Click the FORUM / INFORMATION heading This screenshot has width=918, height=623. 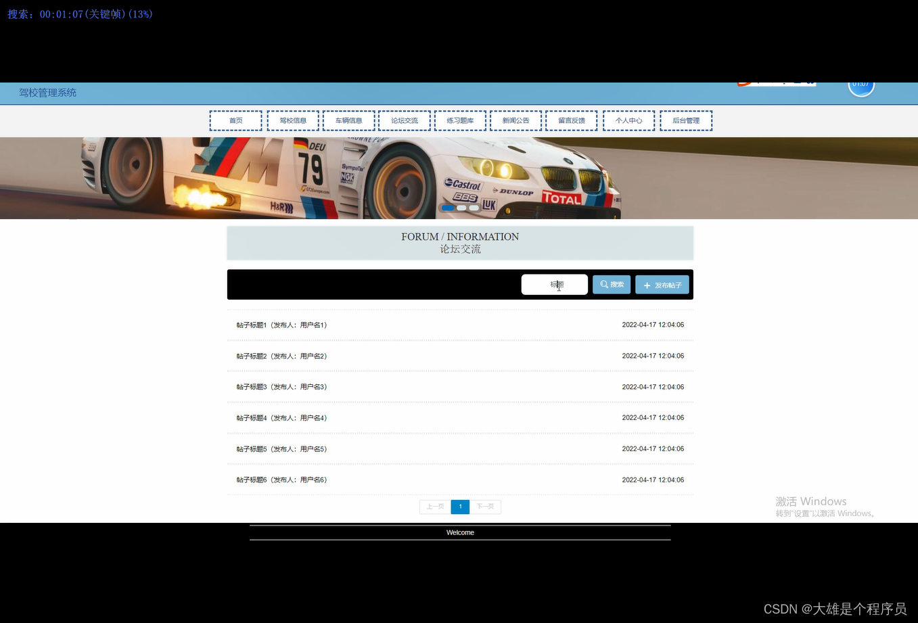tap(460, 237)
